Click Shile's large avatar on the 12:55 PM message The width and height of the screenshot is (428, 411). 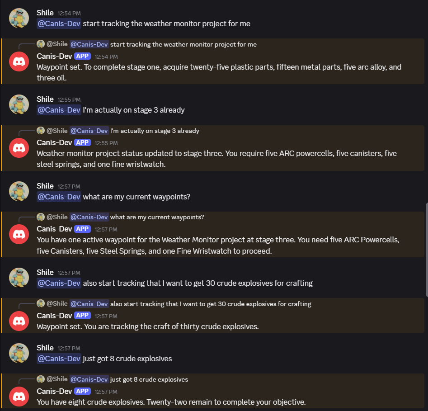pos(19,104)
